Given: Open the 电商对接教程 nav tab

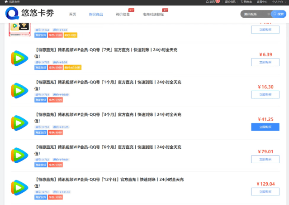Looking at the screenshot, I should click(x=153, y=15).
